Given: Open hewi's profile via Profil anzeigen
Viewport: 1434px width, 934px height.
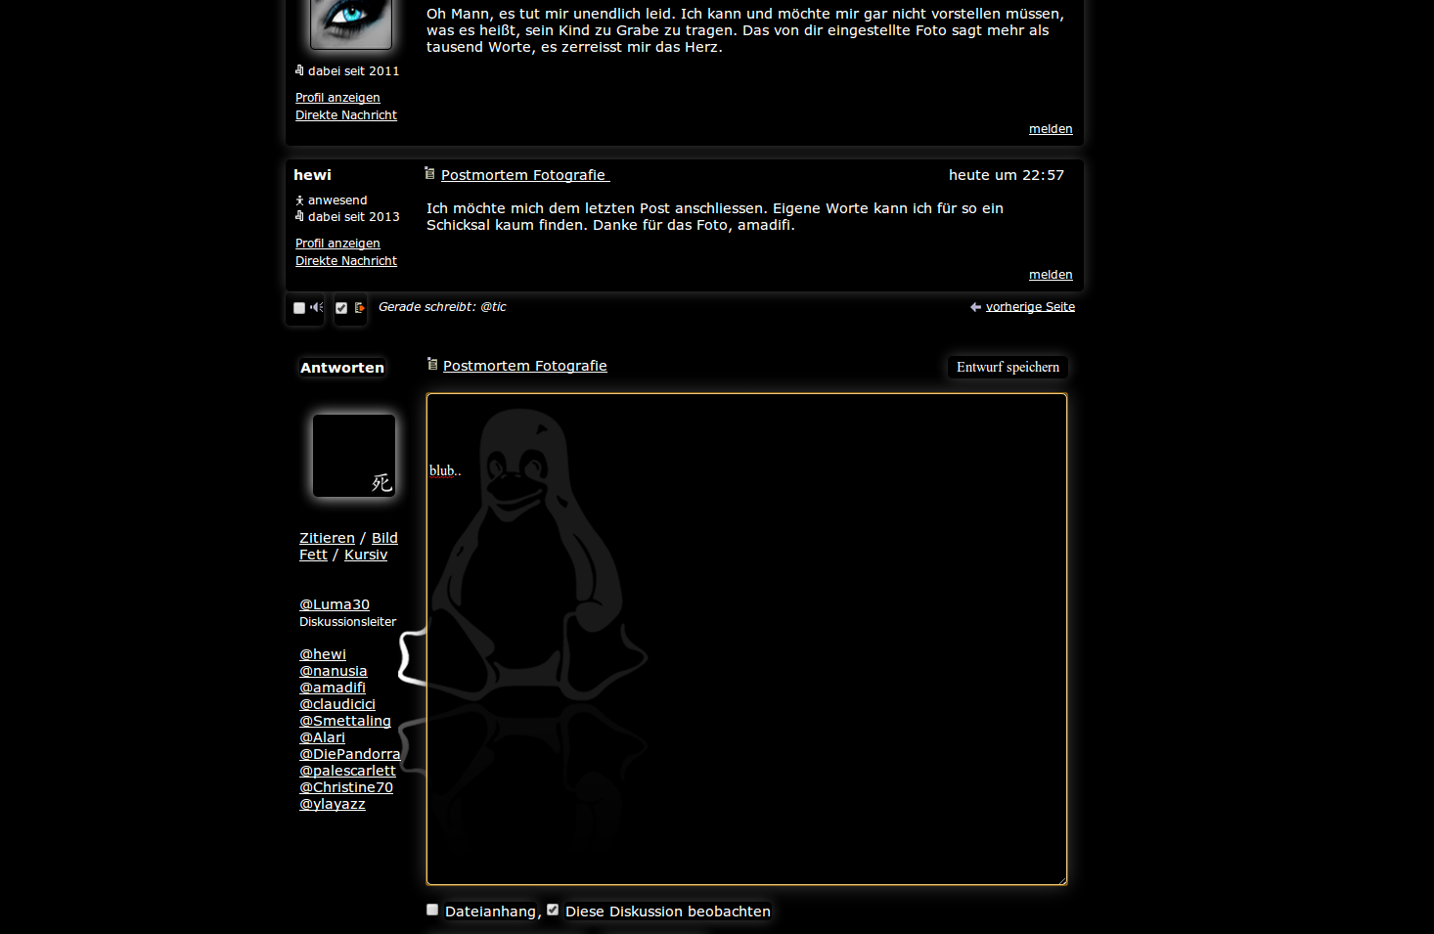Looking at the screenshot, I should [x=337, y=244].
